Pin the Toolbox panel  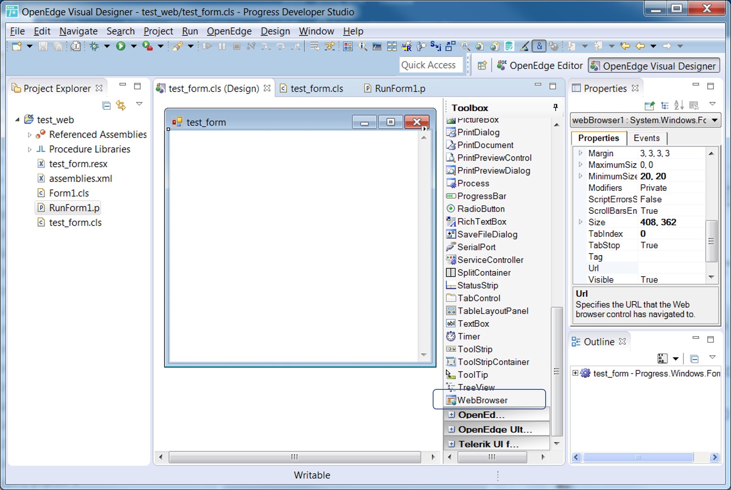click(555, 107)
